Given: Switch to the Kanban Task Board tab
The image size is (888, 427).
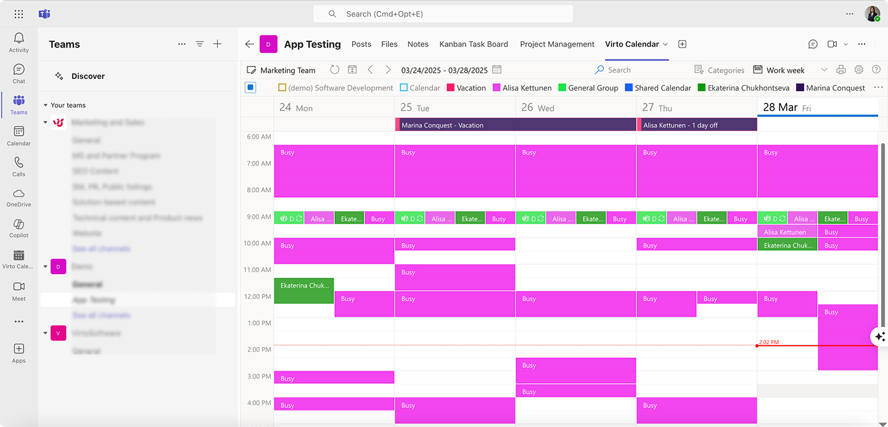Looking at the screenshot, I should (474, 44).
